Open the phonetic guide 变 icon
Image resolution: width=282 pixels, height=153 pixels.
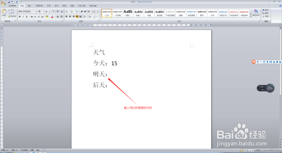(x=58, y=11)
